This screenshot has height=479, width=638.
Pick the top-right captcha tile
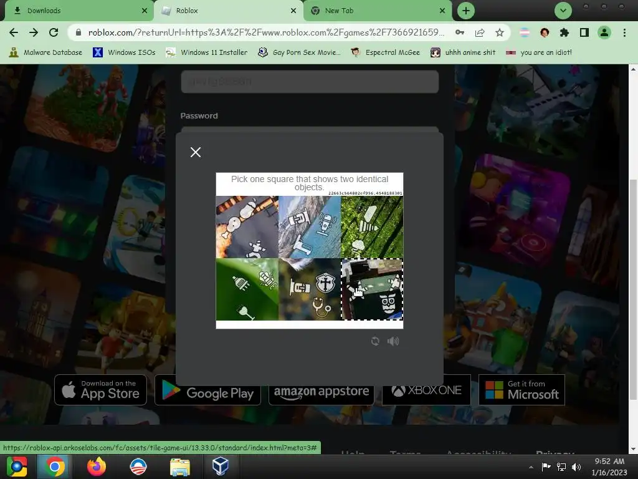372,227
